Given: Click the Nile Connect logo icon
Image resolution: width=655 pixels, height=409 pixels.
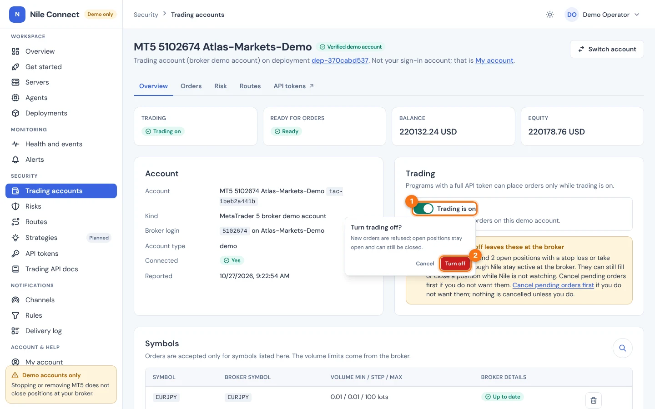Looking at the screenshot, I should [x=17, y=15].
